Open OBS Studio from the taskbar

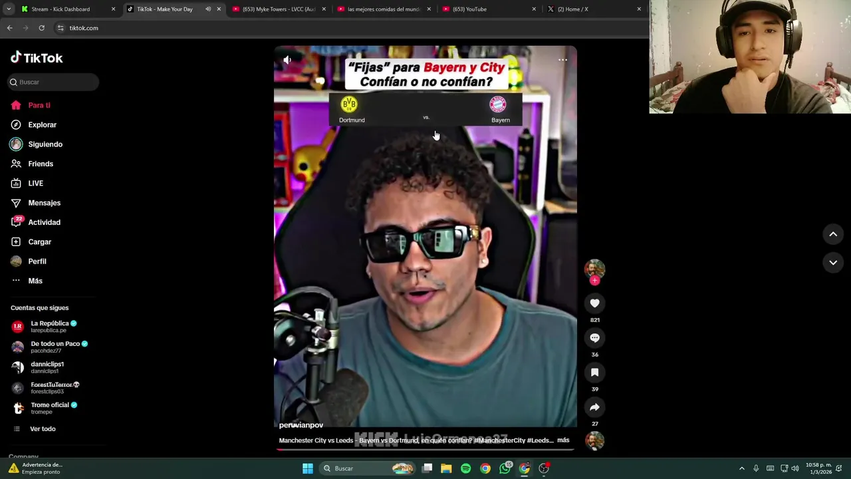[x=544, y=468]
